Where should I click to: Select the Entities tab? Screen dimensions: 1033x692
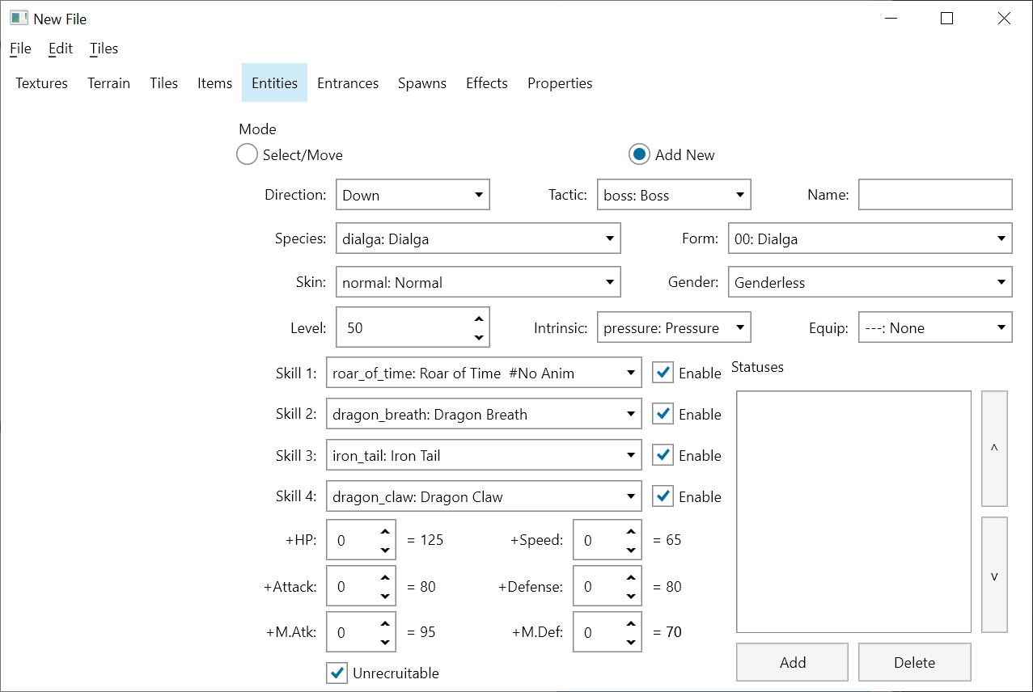[275, 83]
